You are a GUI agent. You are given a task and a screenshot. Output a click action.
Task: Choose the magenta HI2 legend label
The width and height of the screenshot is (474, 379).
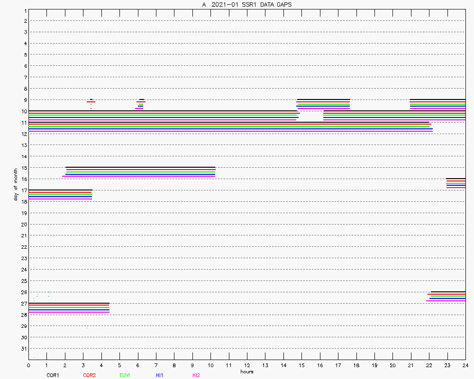[196, 375]
